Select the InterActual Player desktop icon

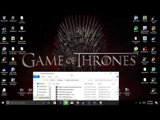(x=4, y=71)
